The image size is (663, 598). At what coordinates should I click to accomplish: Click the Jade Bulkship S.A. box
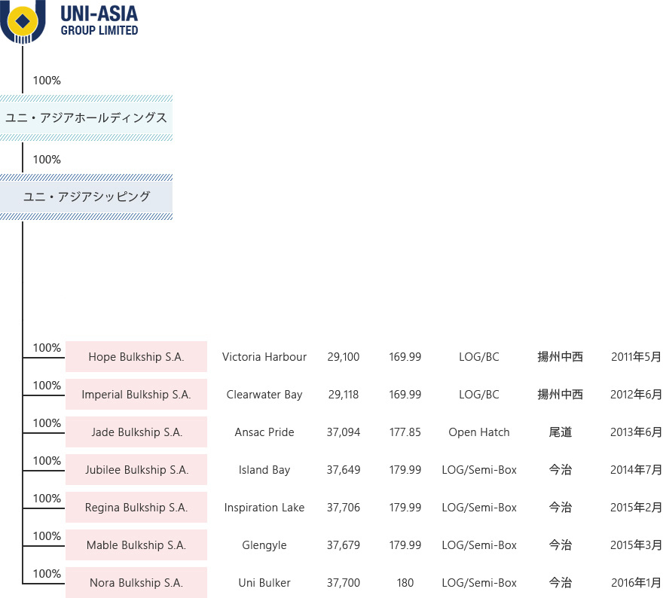136,432
